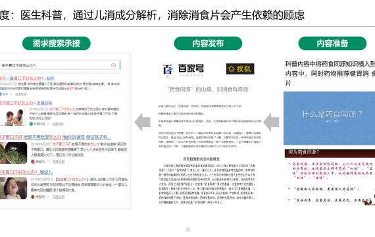Click the green 百度经验 source icon
The image size is (375, 237).
(31, 124)
